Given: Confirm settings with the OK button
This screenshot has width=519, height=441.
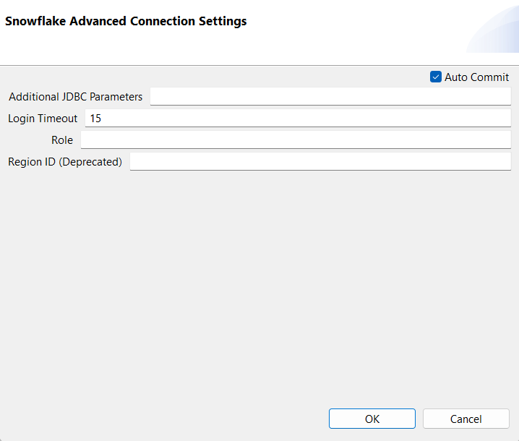Looking at the screenshot, I should pyautogui.click(x=372, y=419).
